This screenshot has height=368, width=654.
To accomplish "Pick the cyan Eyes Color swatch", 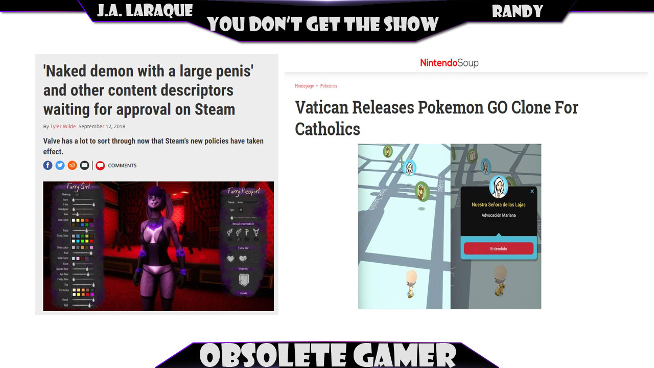I will click(78, 240).
